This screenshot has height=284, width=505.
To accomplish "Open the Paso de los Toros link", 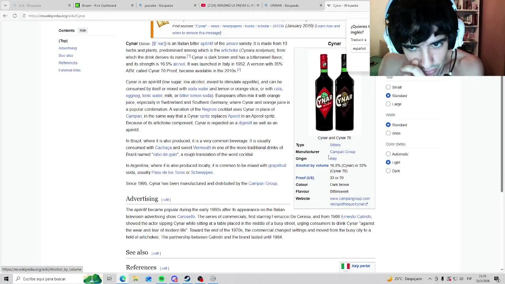I will coord(168,172).
